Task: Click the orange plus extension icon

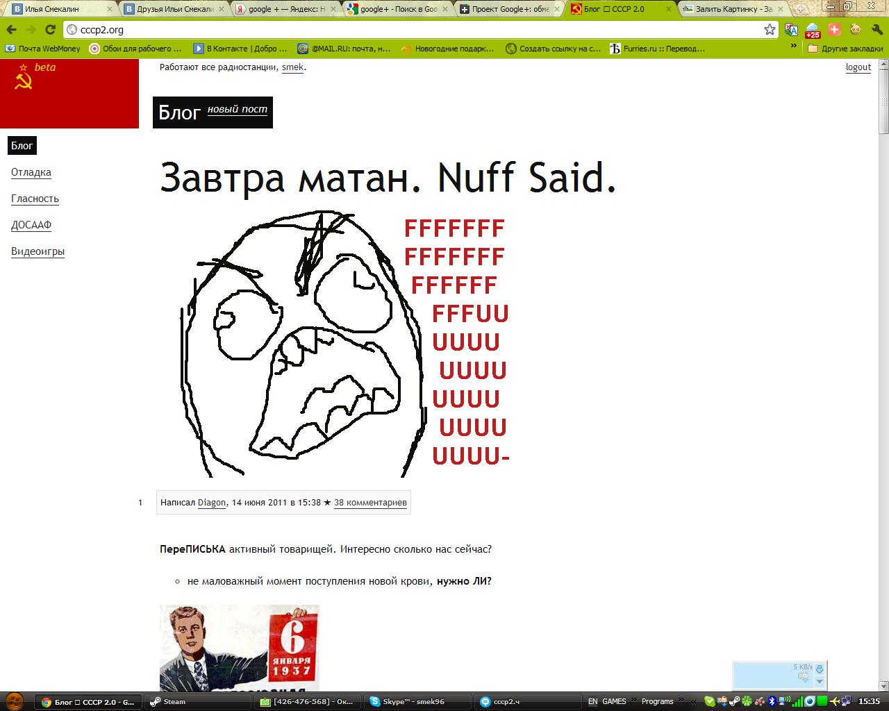Action: 835,30
